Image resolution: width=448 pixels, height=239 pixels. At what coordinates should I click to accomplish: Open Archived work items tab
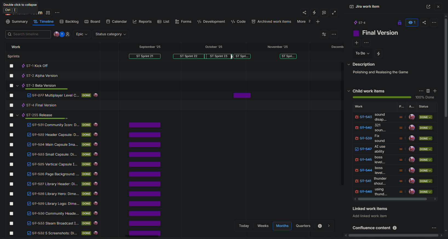271,22
